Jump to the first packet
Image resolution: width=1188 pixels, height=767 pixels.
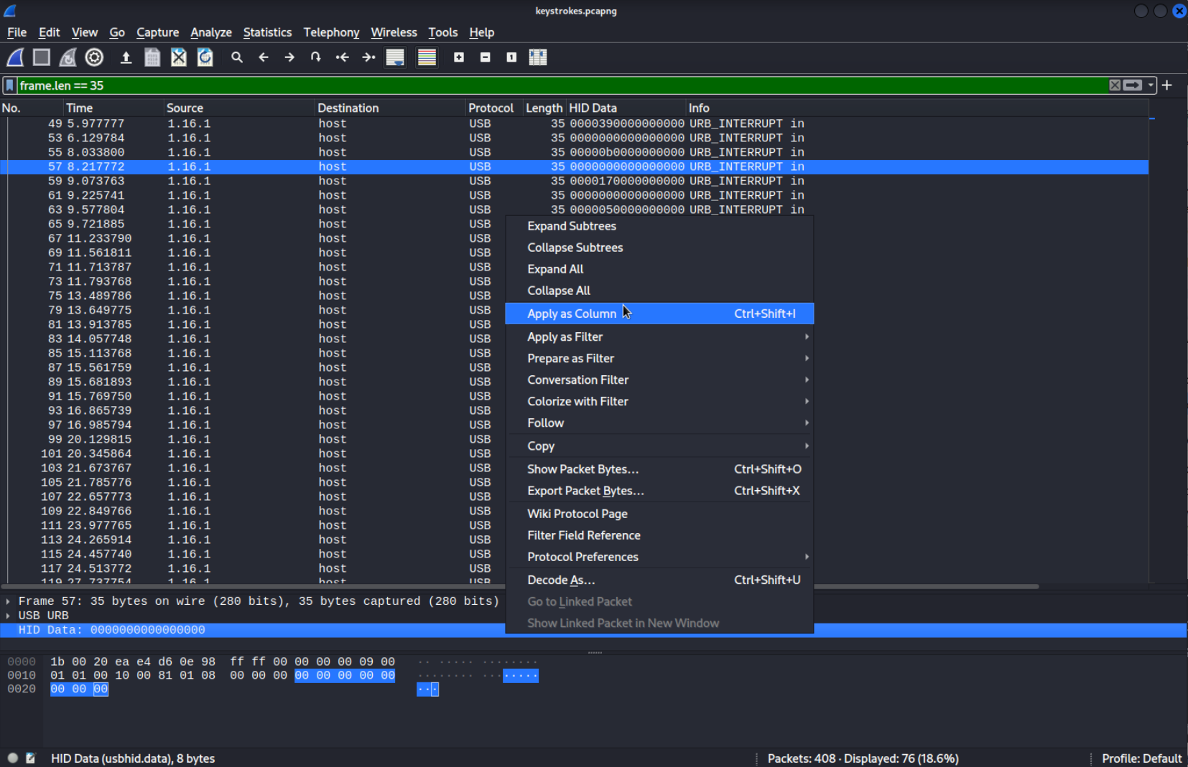(342, 57)
